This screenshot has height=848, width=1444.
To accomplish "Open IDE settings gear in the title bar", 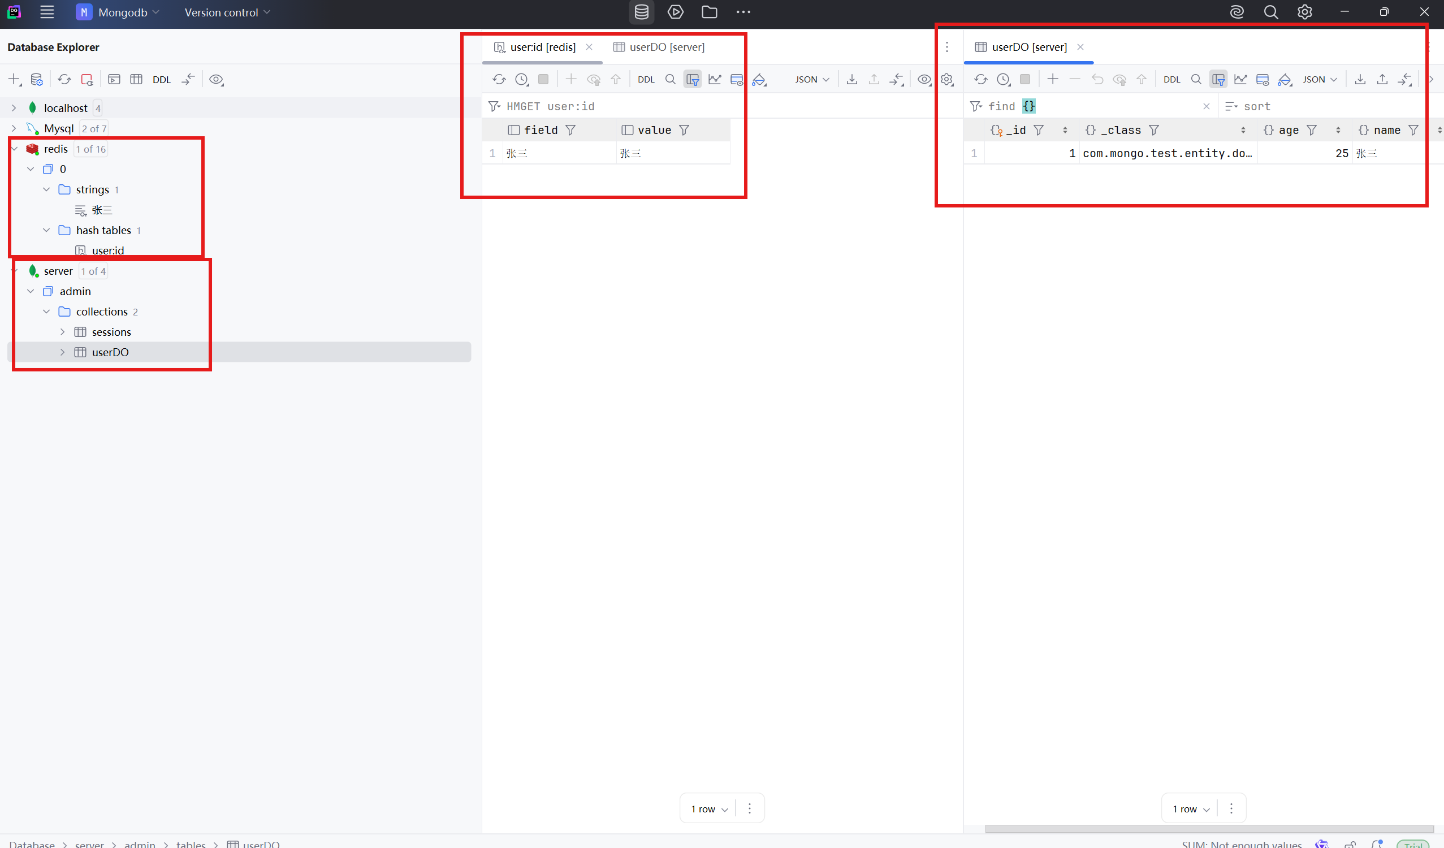I will click(x=1305, y=12).
